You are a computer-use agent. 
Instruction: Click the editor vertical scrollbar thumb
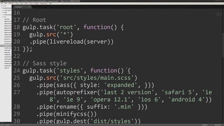pos(223,45)
